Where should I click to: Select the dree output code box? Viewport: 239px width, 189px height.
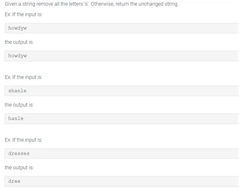(x=122, y=181)
